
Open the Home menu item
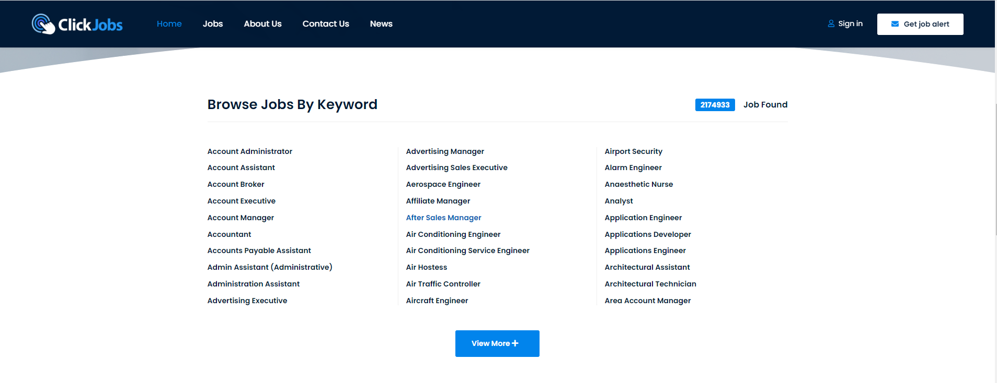[x=169, y=24]
